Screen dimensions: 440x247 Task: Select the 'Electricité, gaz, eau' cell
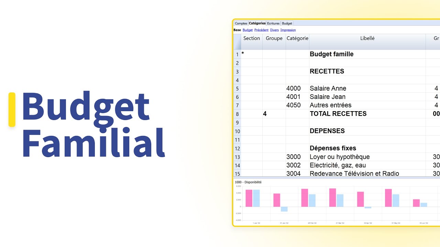point(367,165)
